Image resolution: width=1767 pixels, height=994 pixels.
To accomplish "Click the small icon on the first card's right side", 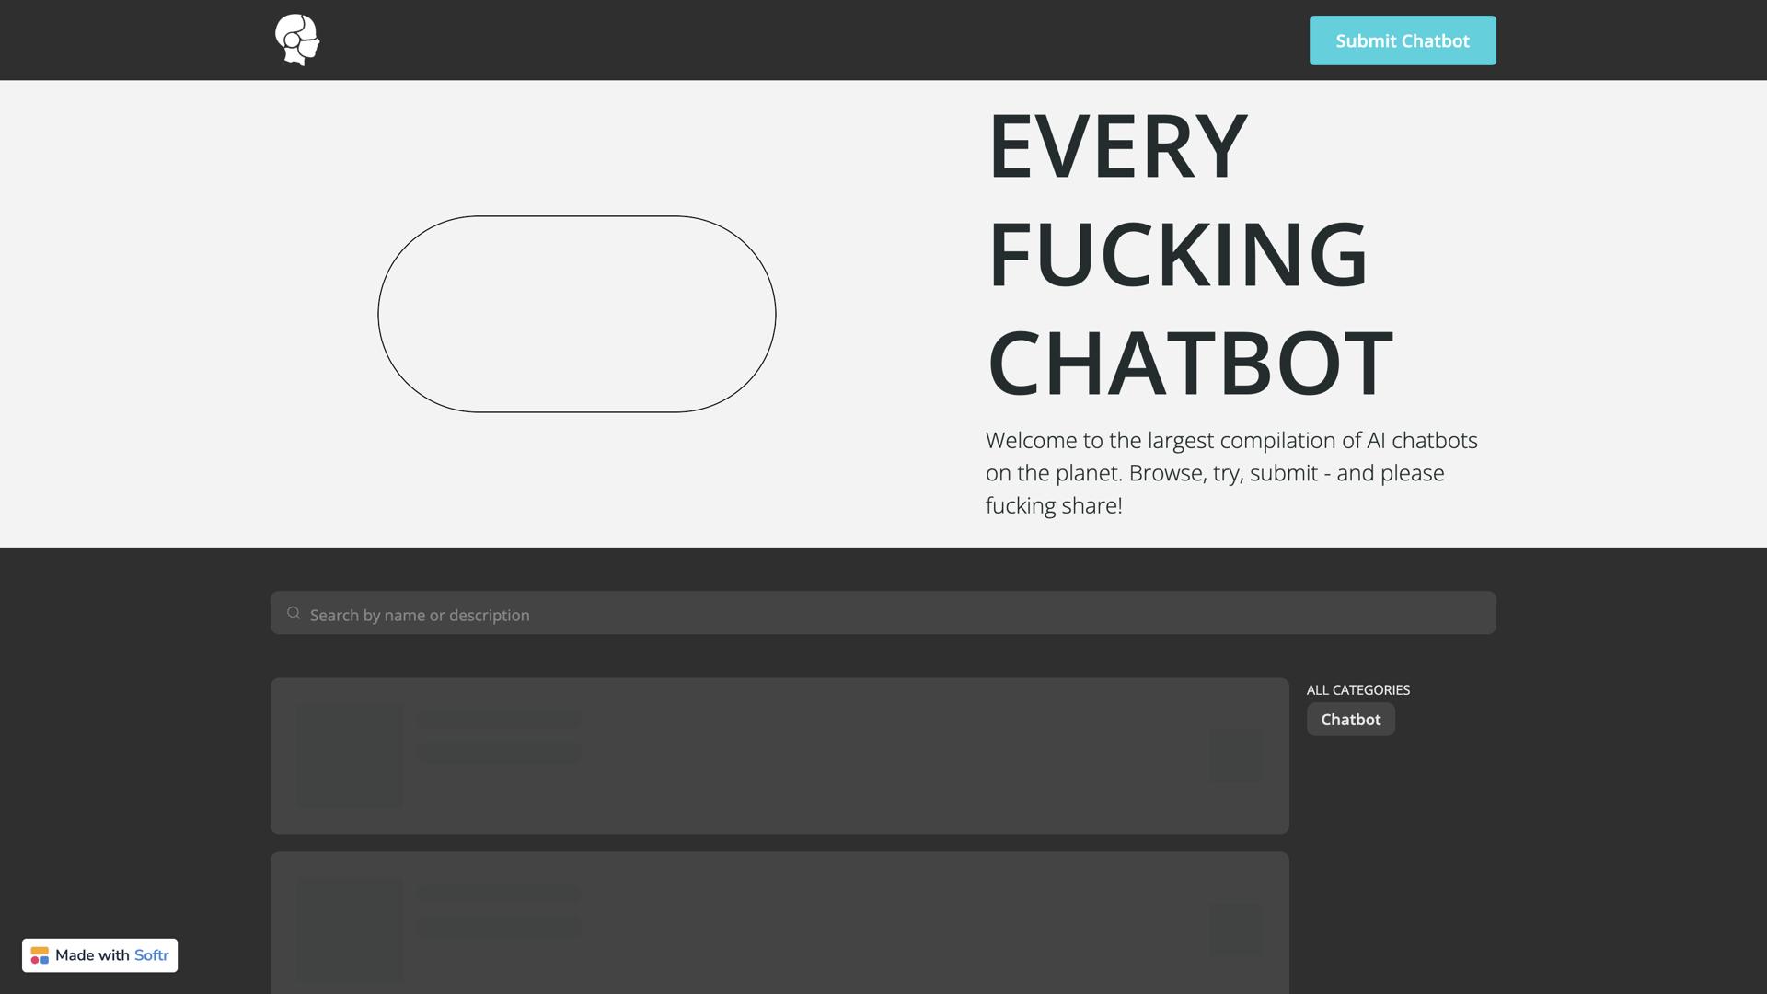I will (1235, 754).
